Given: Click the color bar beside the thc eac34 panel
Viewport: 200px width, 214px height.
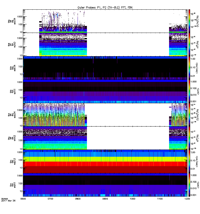Looking at the screenshot, I should [x=189, y=115].
